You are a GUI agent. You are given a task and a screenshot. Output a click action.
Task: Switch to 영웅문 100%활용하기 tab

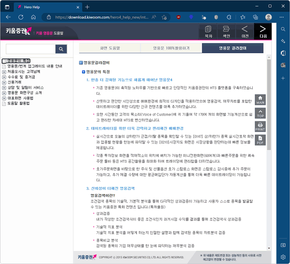pos(171,48)
